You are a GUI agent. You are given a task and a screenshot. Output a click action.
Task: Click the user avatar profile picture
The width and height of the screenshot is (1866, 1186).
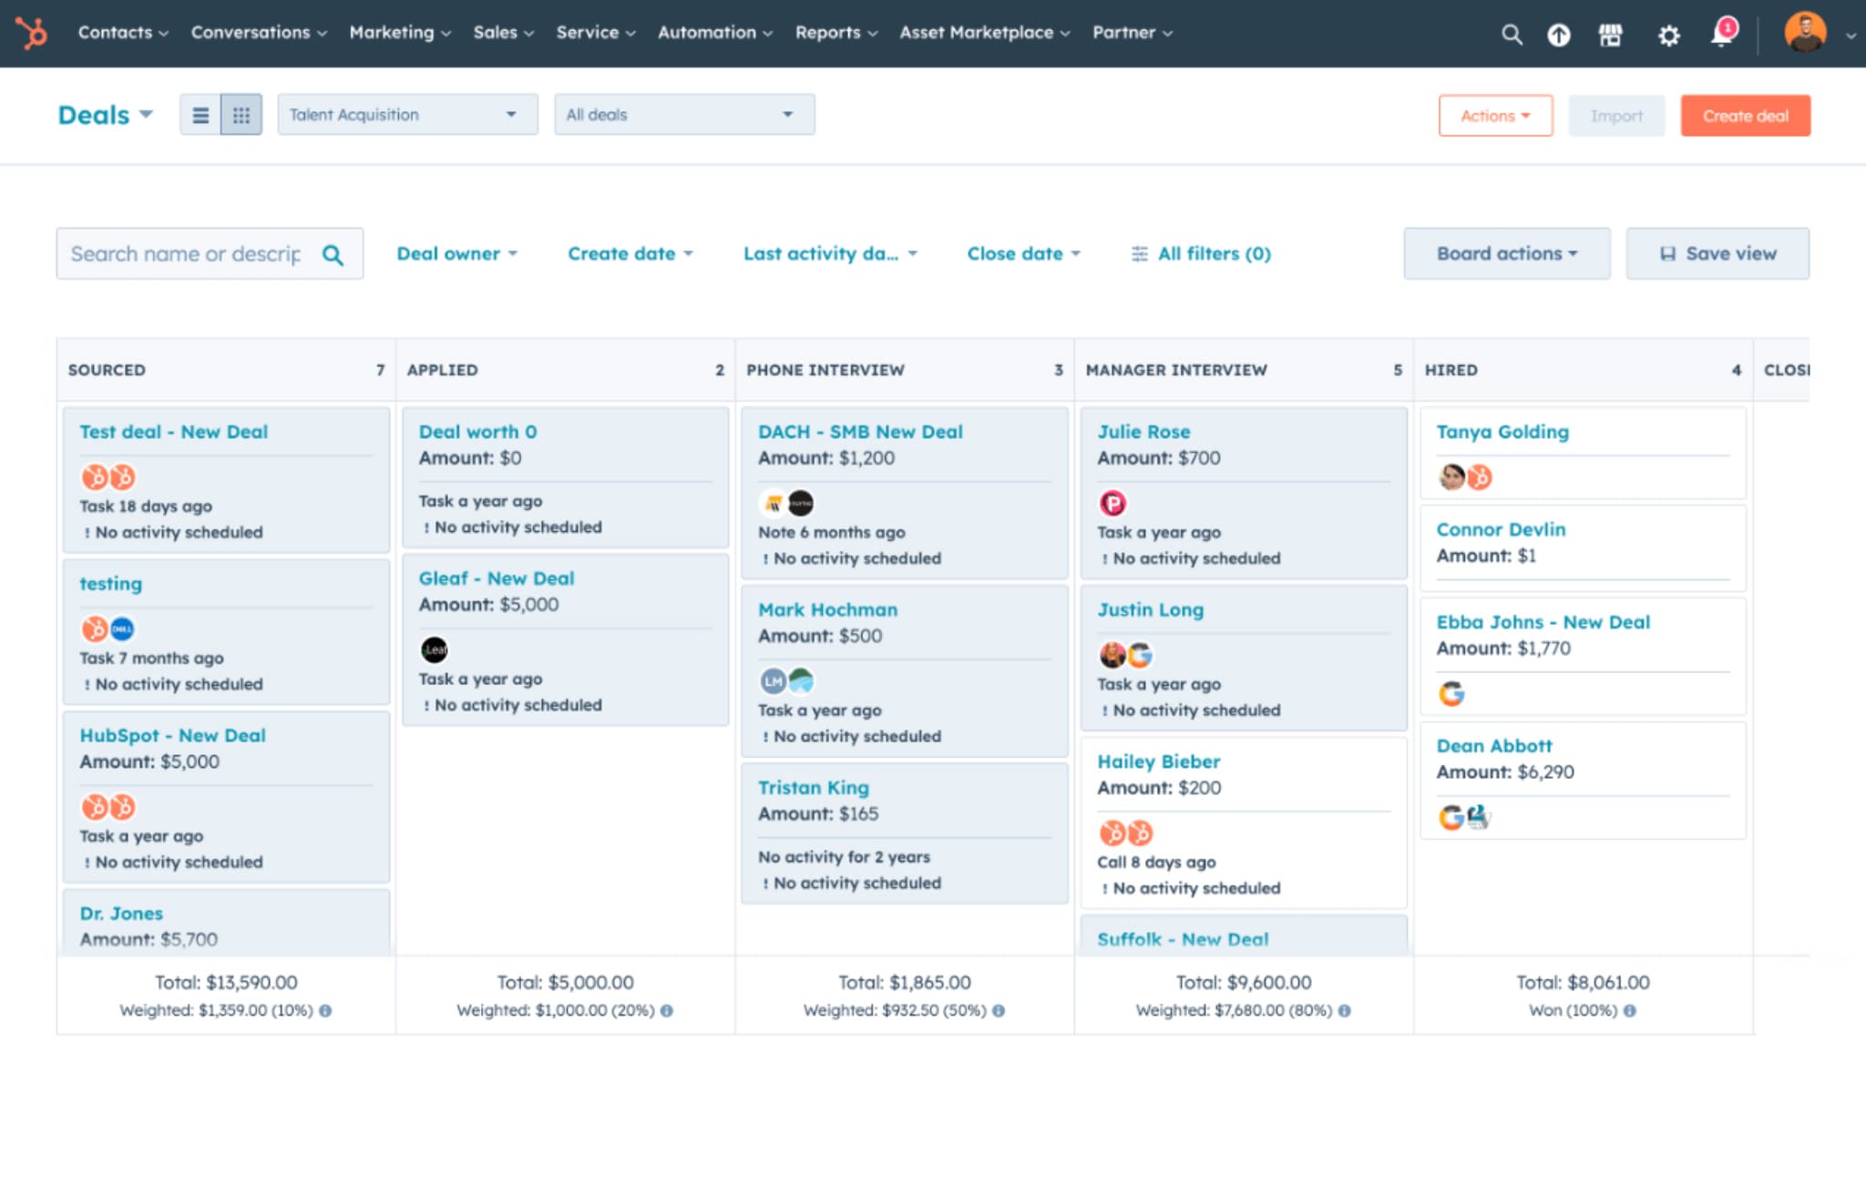point(1805,32)
